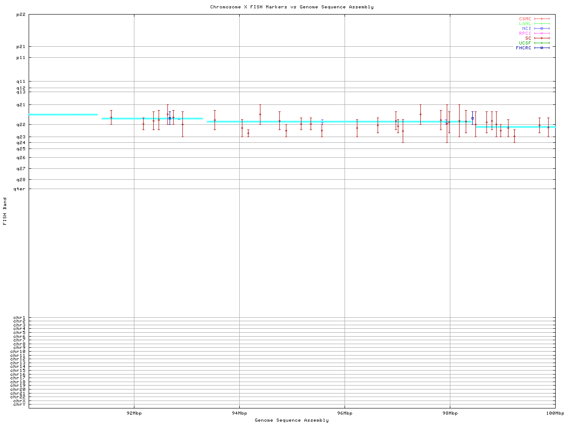This screenshot has height=423, width=564.
Task: Click the Genome Sequence Assembly axis title
Action: [x=292, y=420]
